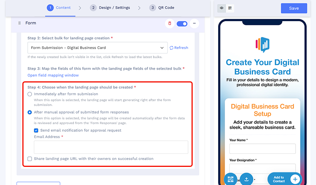Enable Share landing page URL with owners
Image resolution: width=316 pixels, height=185 pixels.
tap(30, 159)
